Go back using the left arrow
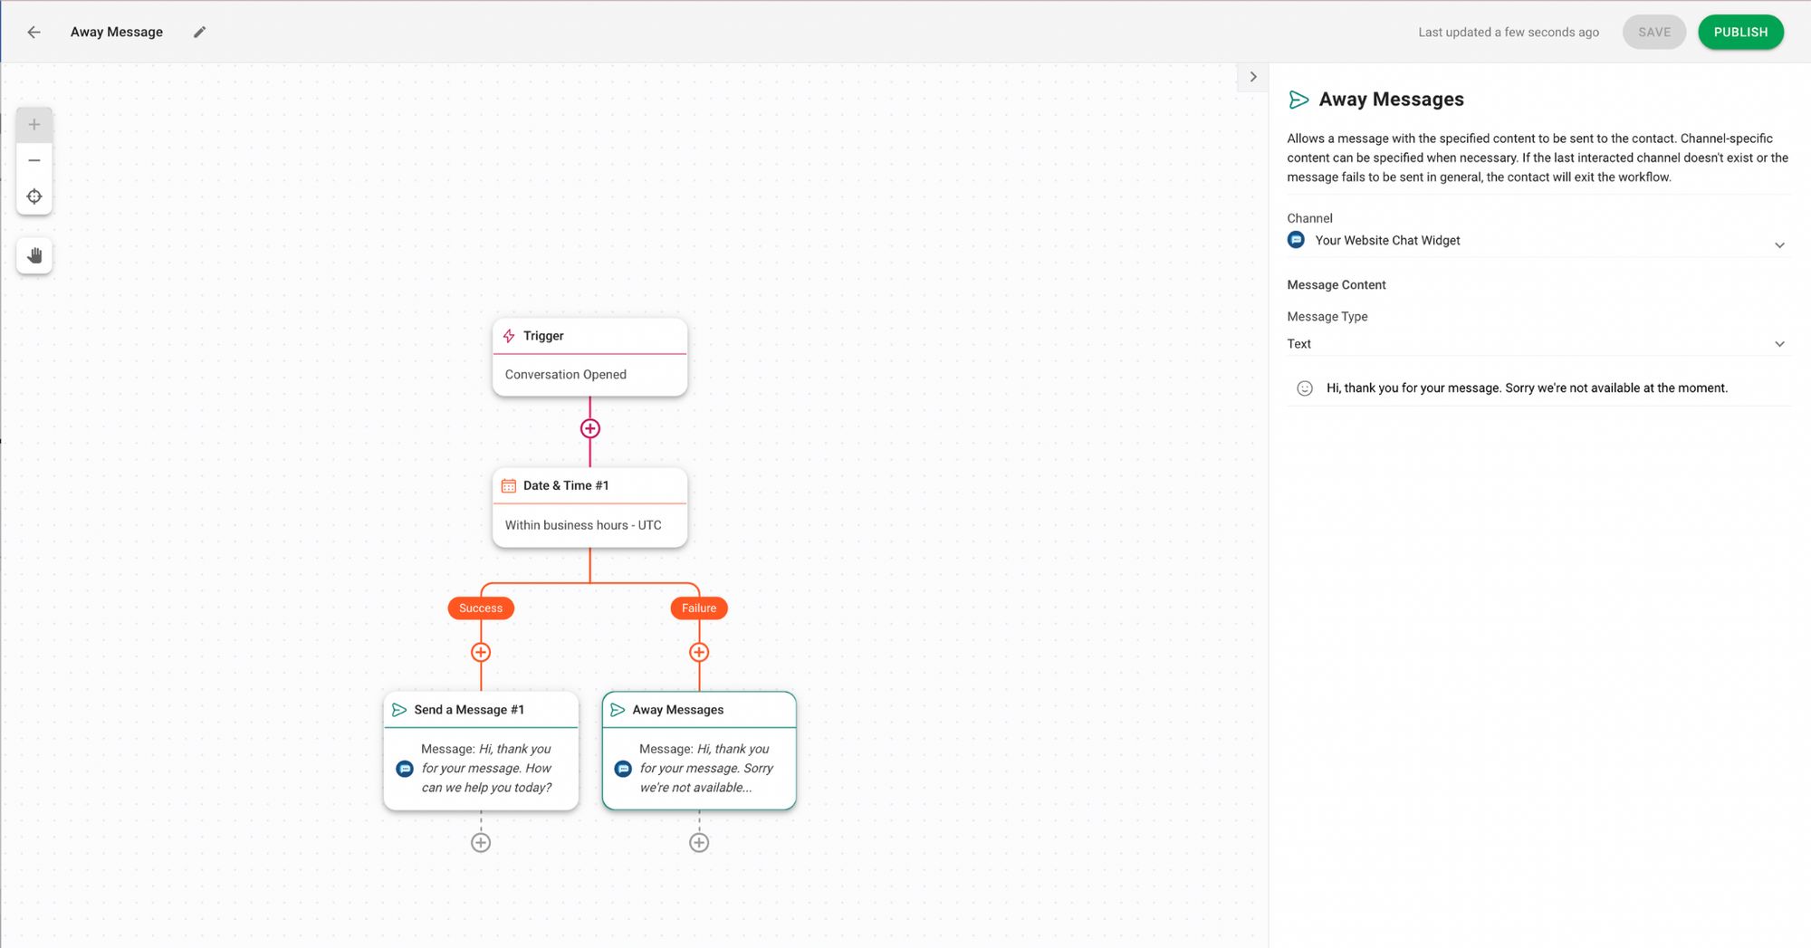The width and height of the screenshot is (1811, 948). [34, 32]
